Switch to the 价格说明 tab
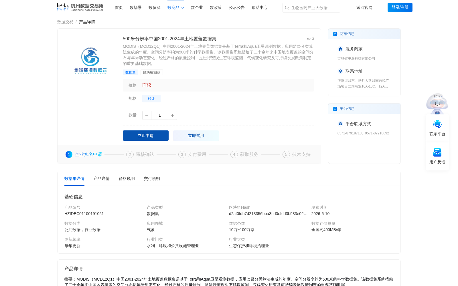The width and height of the screenshot is (458, 286). [x=127, y=178]
